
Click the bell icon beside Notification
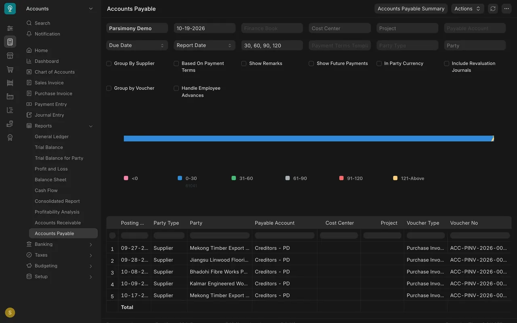click(29, 34)
